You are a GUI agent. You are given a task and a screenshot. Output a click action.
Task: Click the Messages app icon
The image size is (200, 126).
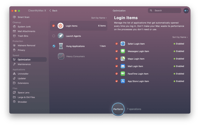click(x=123, y=51)
